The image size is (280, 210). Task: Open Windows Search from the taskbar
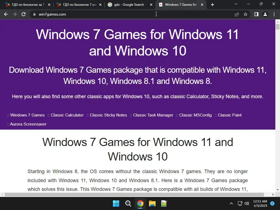click(128, 203)
